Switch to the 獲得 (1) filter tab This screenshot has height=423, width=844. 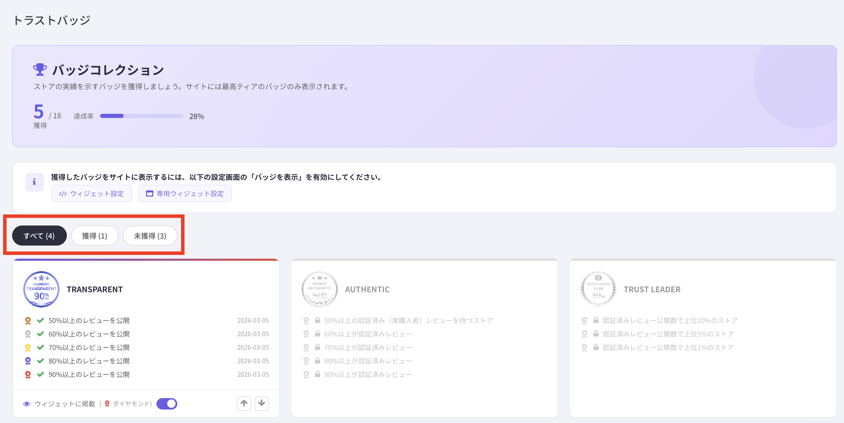pos(95,236)
